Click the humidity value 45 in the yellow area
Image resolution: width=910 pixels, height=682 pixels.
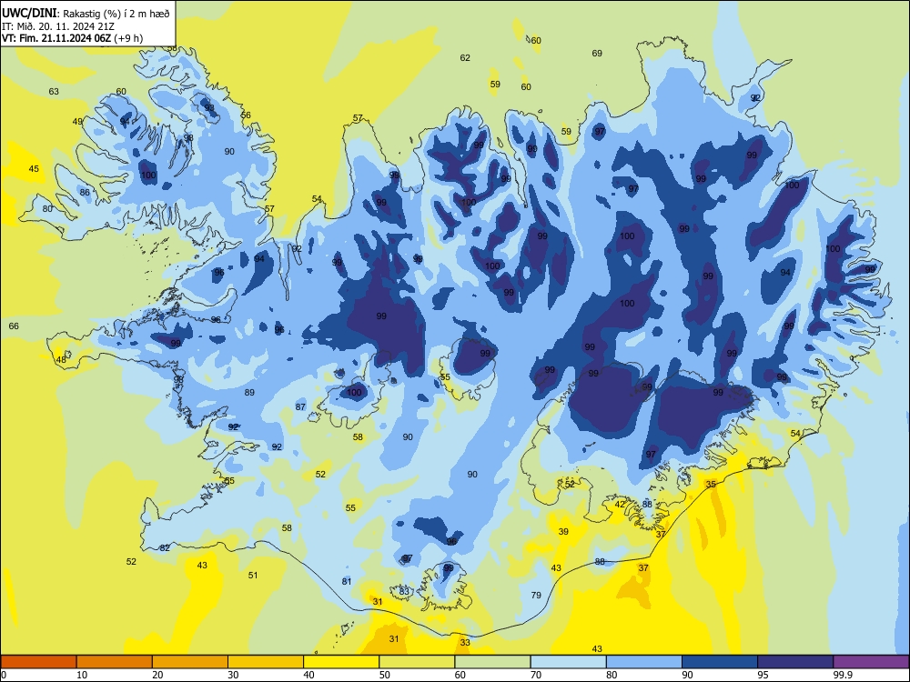click(34, 169)
